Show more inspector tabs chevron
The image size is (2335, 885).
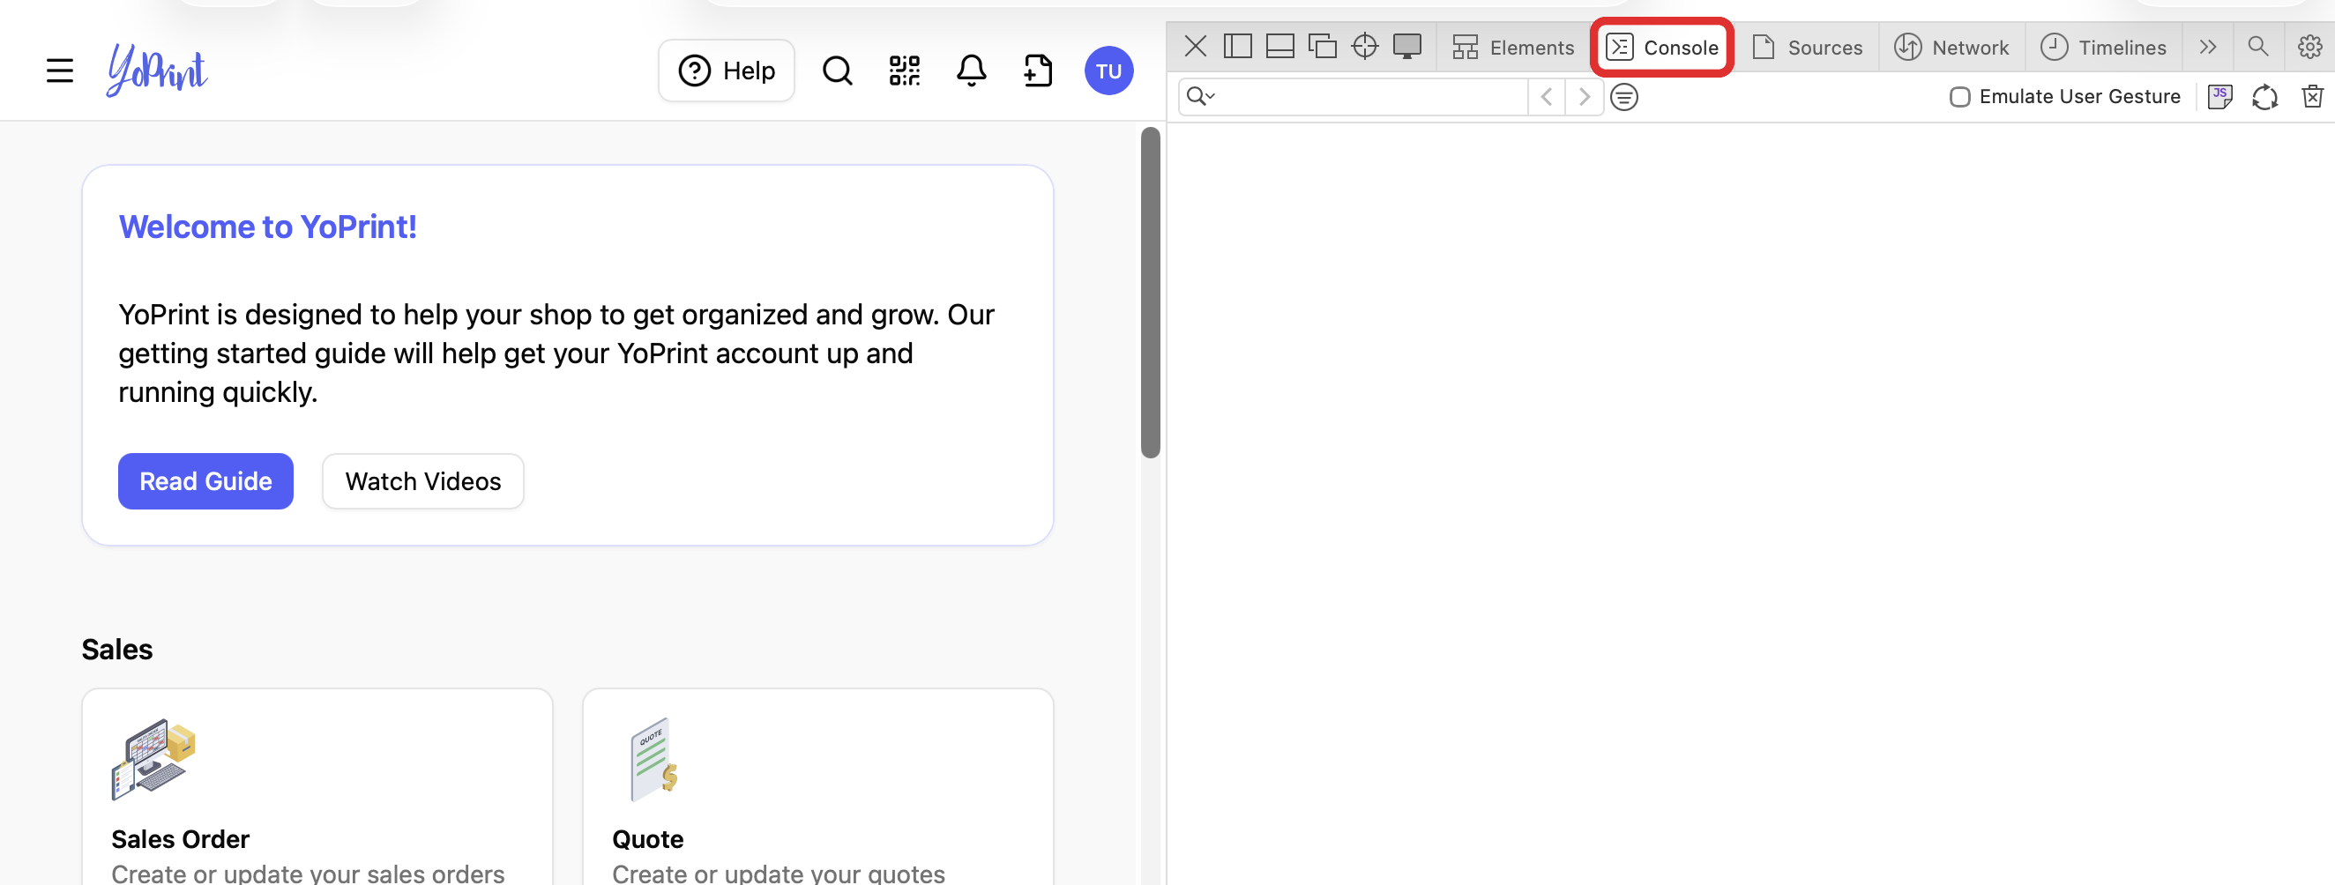coord(2207,46)
